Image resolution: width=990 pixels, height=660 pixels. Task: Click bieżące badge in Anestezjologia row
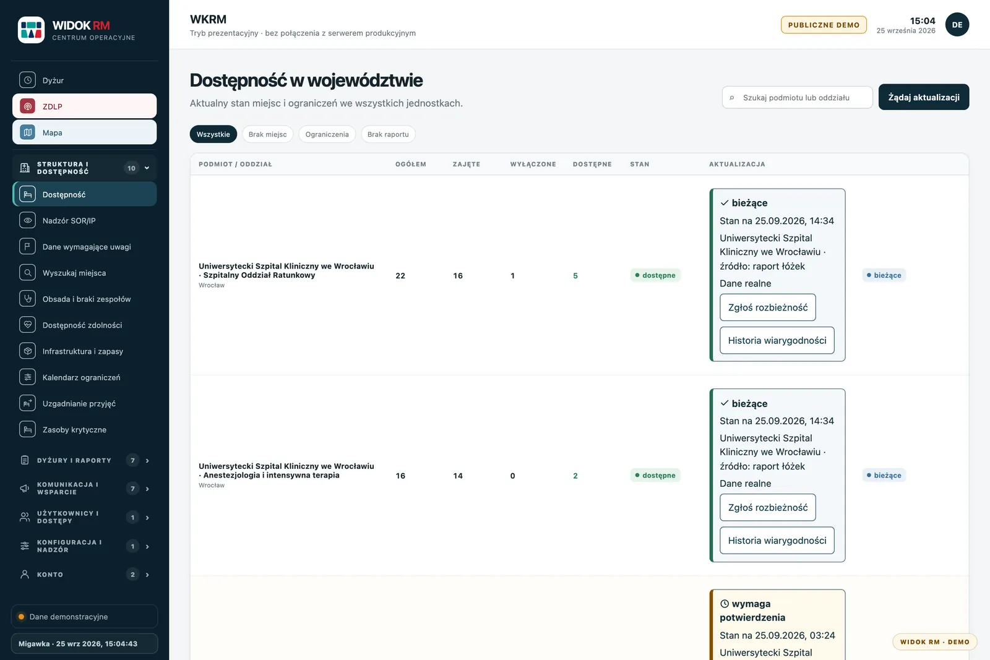point(884,475)
